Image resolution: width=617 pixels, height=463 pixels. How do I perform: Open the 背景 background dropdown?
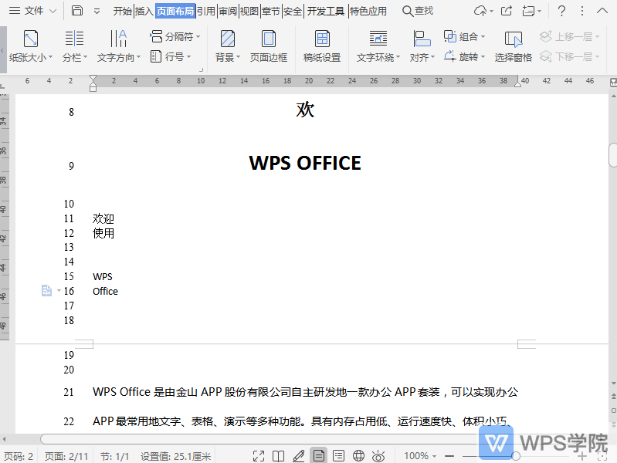coord(228,57)
